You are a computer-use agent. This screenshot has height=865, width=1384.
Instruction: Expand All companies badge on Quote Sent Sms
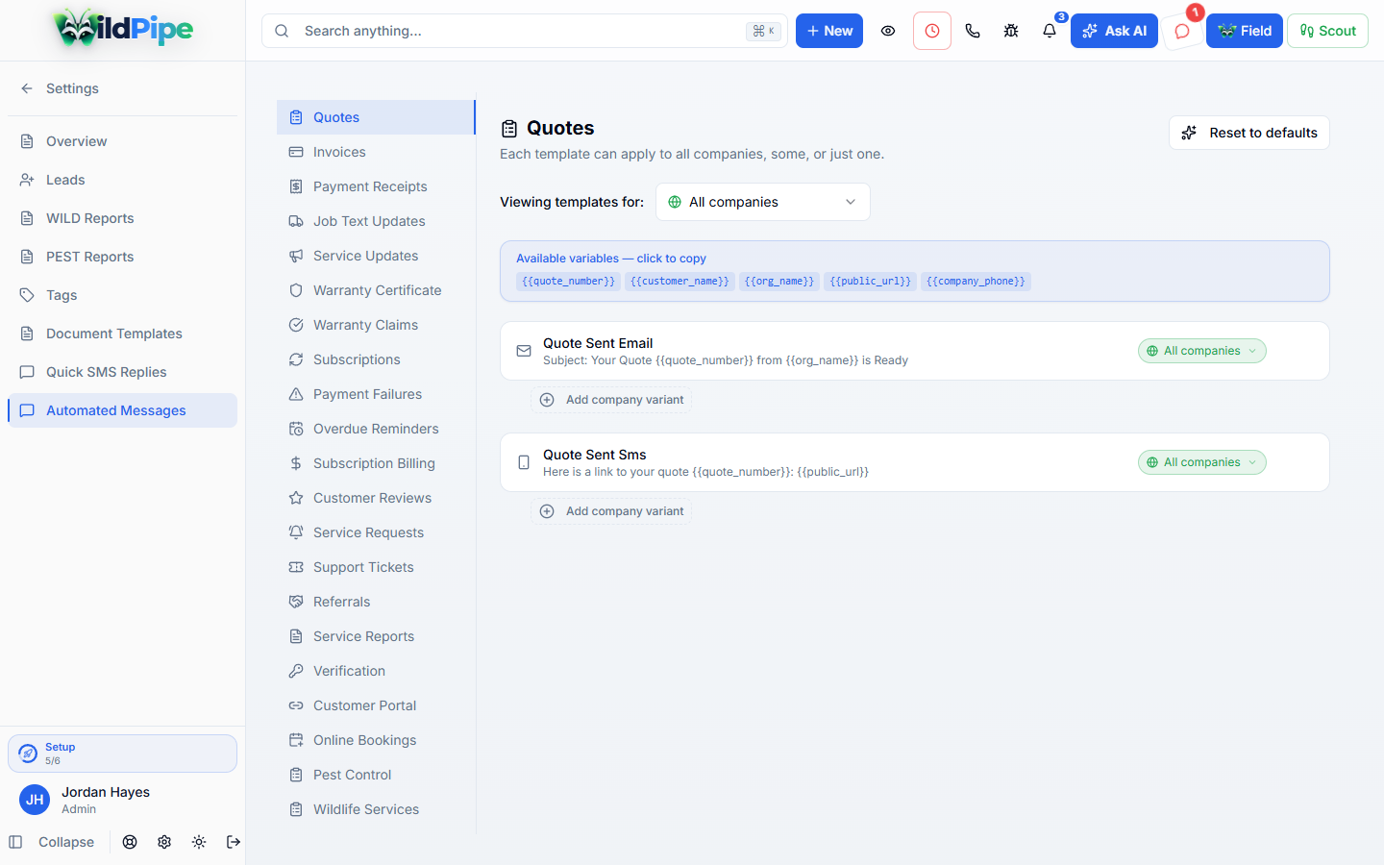[x=1202, y=462]
